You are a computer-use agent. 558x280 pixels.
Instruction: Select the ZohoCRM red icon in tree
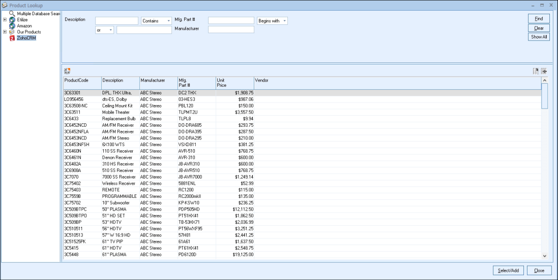coord(13,38)
